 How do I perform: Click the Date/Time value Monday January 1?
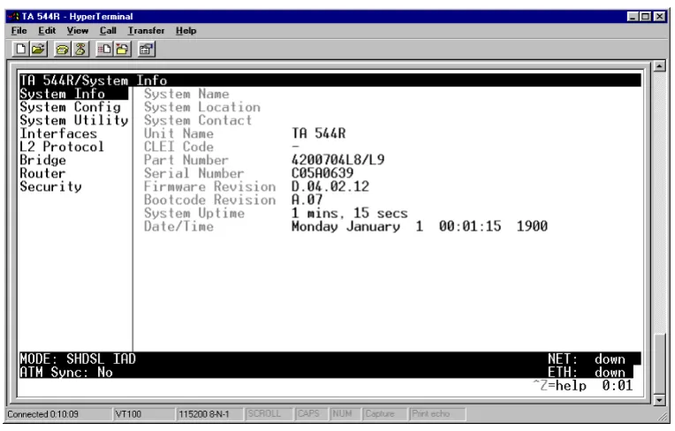(x=357, y=226)
